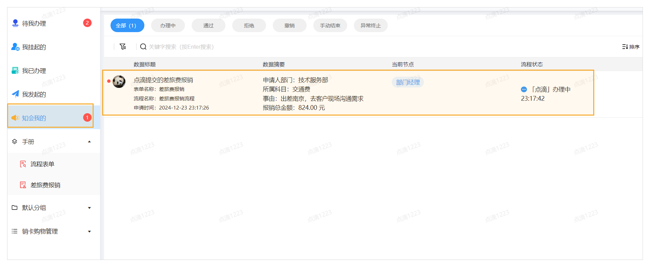Click 所属科目: 交通费 summary line
649x267 pixels.
click(x=286, y=89)
